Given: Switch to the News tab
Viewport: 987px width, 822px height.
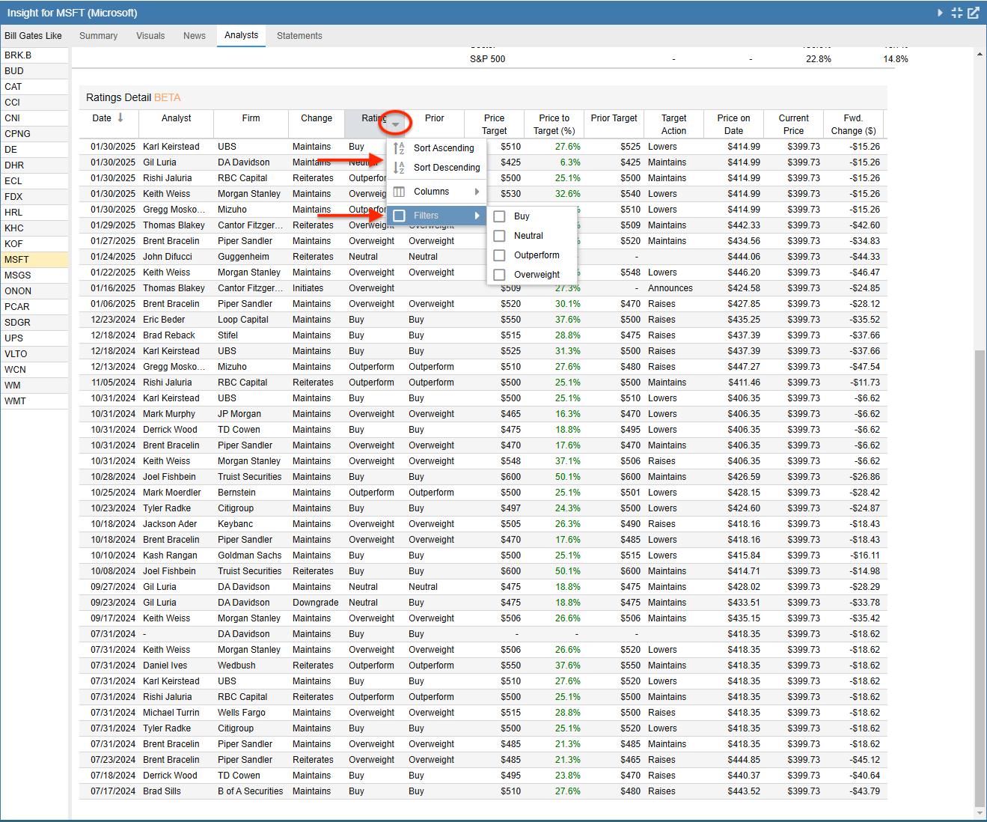Looking at the screenshot, I should tap(195, 36).
